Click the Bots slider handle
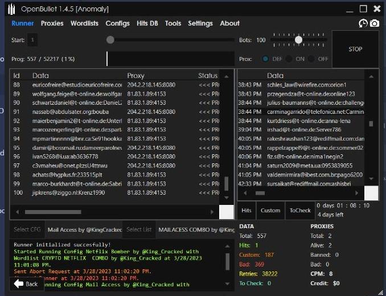This screenshot has width=386, height=296. (298, 40)
